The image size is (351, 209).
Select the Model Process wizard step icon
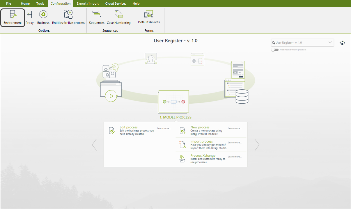(174, 102)
